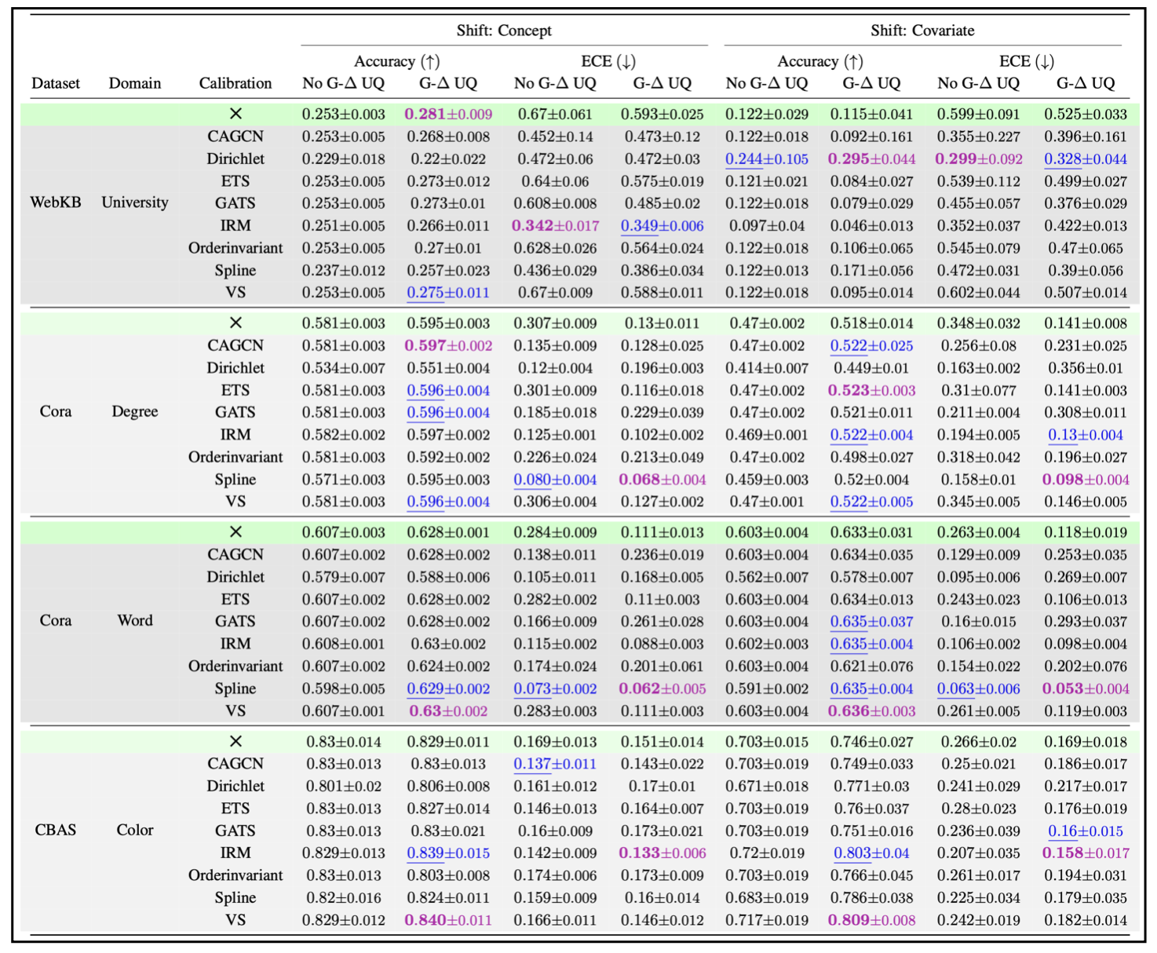
Task: Select the 'University' domain label
Action: (135, 203)
